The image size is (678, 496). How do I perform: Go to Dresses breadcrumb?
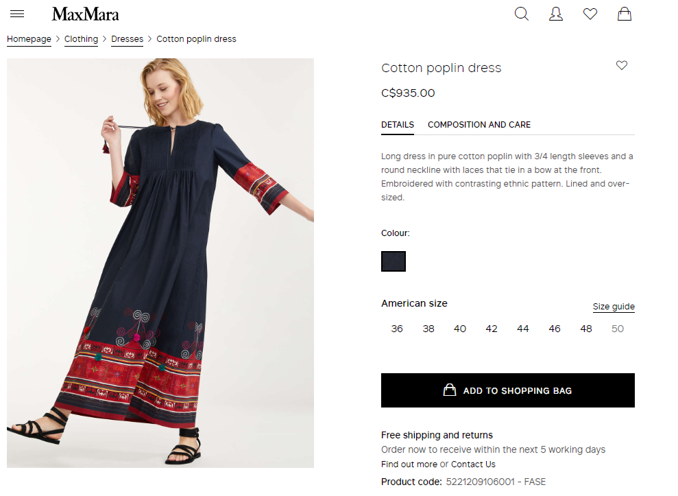(x=127, y=39)
